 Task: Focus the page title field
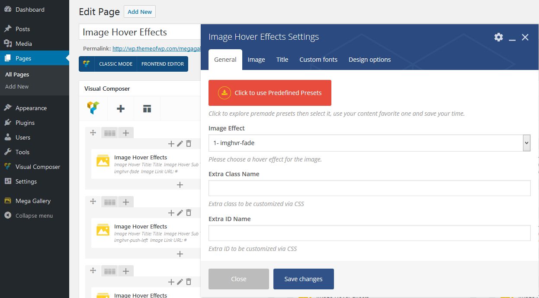(140, 32)
